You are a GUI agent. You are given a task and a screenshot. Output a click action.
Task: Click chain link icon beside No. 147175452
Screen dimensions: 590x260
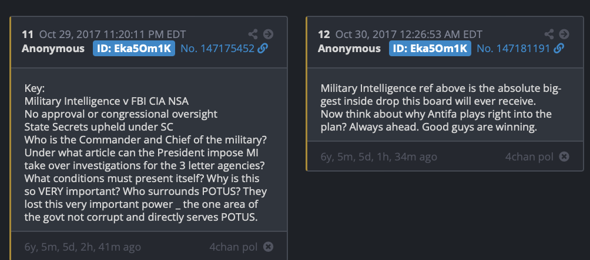tap(263, 48)
